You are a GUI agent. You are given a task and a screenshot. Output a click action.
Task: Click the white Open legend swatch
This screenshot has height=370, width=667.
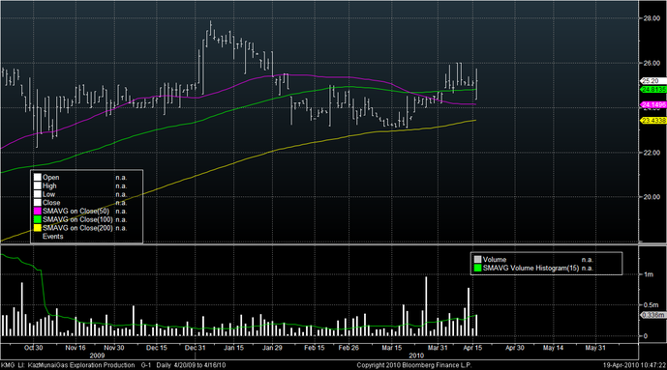(x=38, y=178)
